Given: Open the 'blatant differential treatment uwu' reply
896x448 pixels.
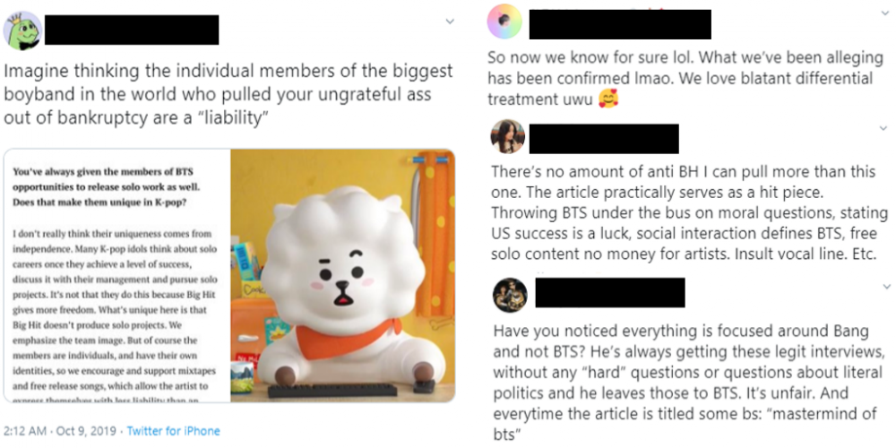Looking at the screenshot, I should [x=685, y=78].
